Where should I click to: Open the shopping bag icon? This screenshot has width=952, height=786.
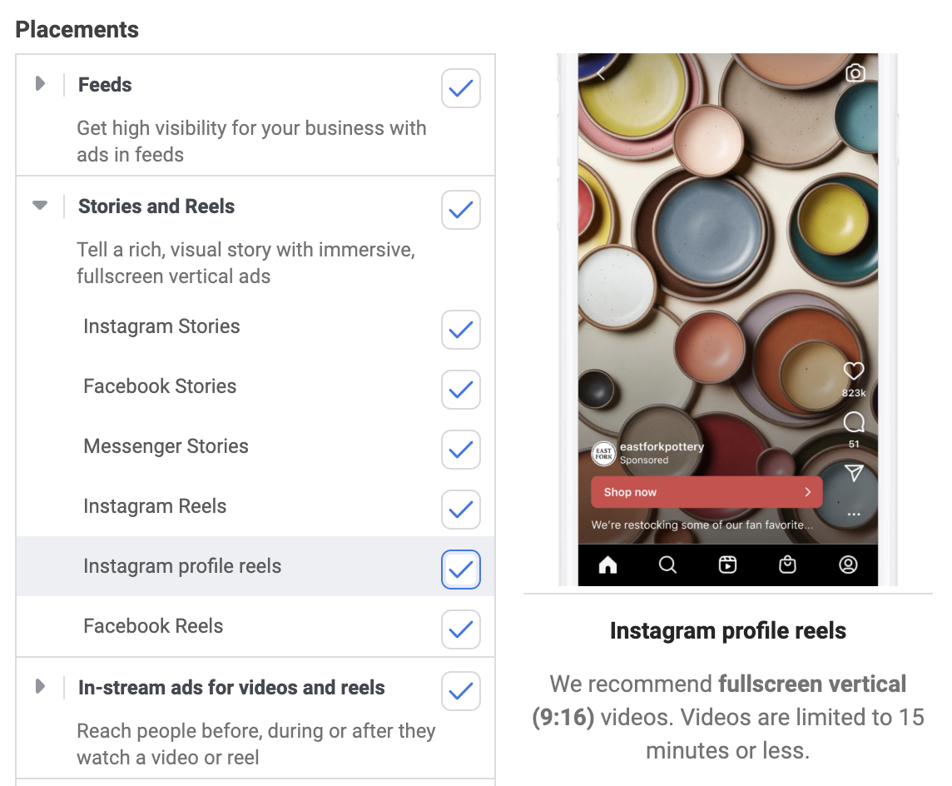pos(787,565)
